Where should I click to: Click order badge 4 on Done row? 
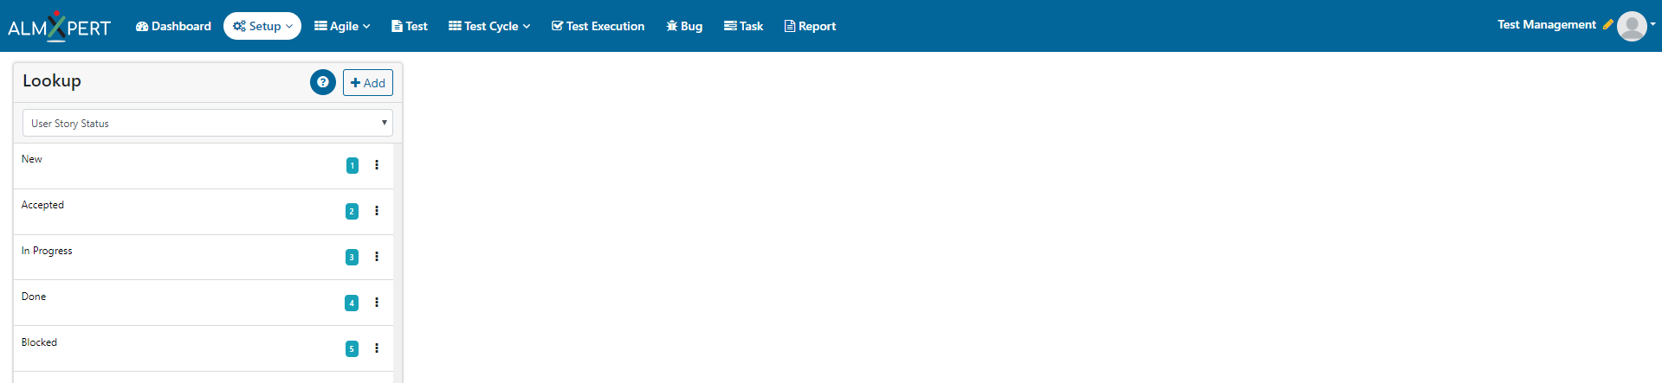click(352, 303)
